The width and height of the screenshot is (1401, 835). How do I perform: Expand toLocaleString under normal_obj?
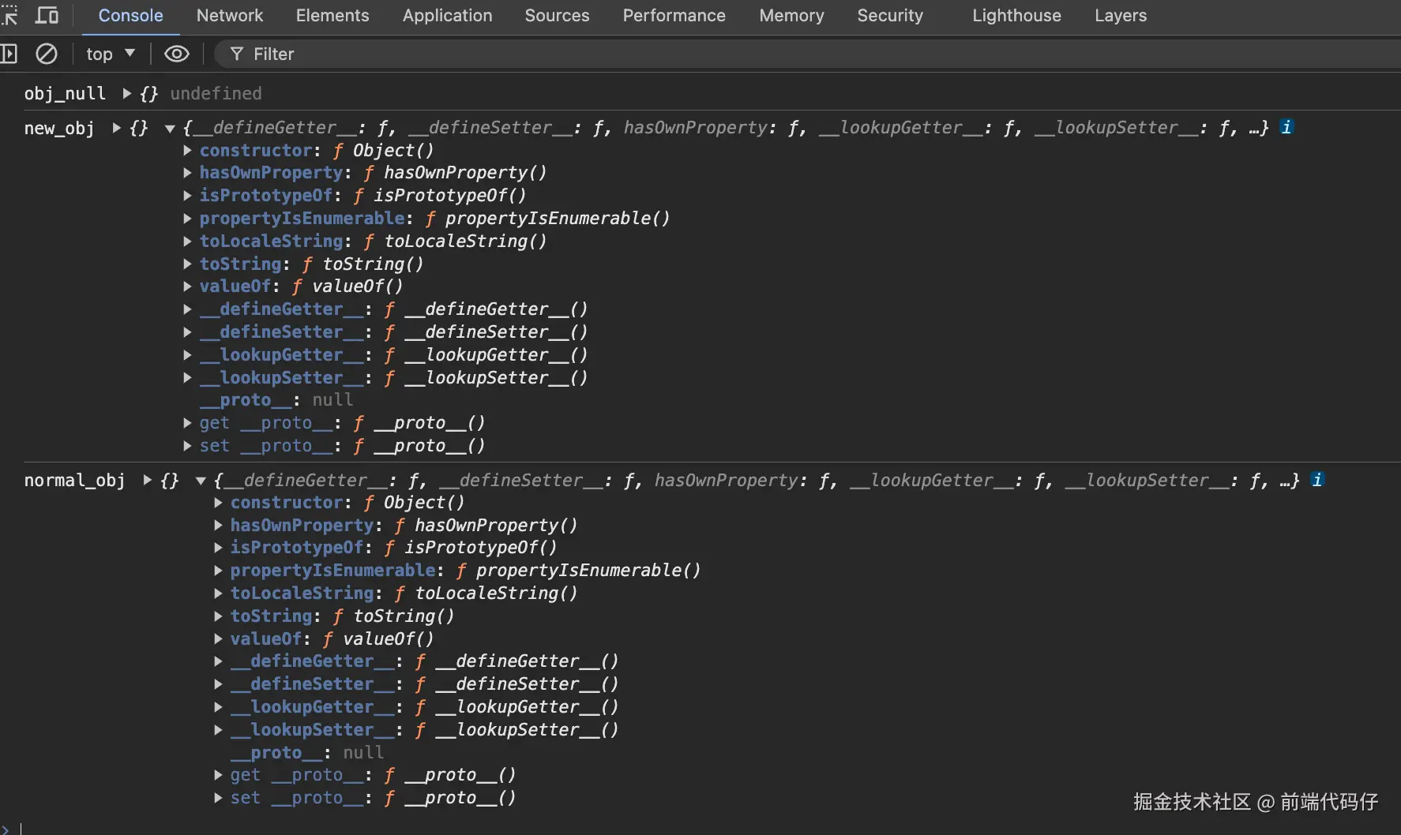(218, 593)
